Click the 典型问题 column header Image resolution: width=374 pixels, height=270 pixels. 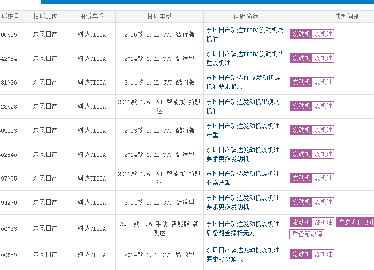tap(347, 16)
